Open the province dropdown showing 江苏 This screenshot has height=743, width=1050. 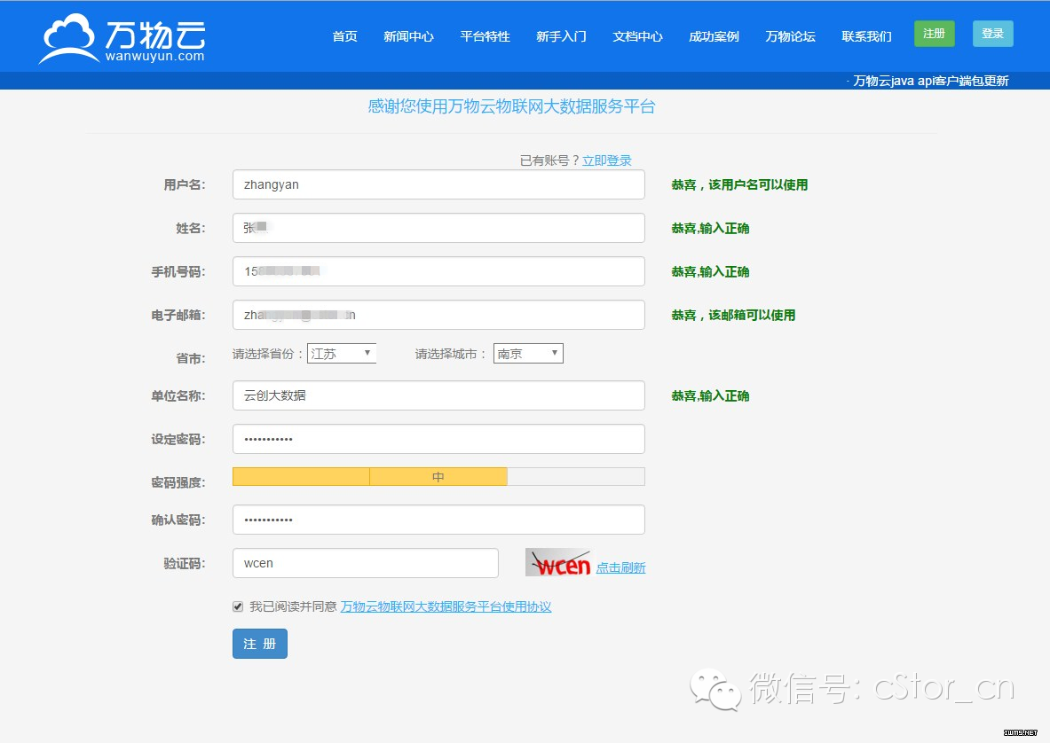[x=342, y=353]
